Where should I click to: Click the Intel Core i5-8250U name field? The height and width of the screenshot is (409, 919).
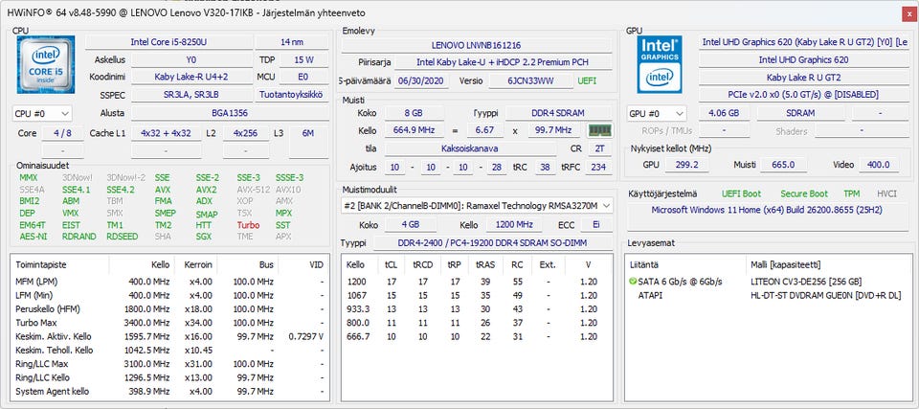click(x=168, y=42)
